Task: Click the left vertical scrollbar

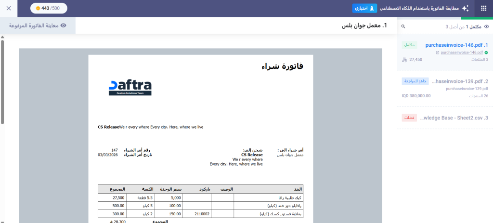Action: (x=3, y=82)
